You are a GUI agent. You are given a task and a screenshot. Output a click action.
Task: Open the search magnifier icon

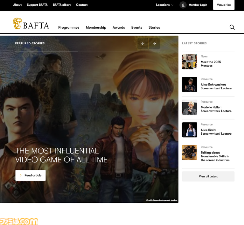[232, 27]
